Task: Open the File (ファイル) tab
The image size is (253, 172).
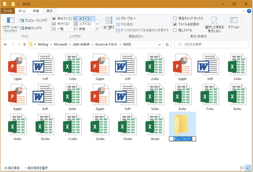Action: point(7,11)
